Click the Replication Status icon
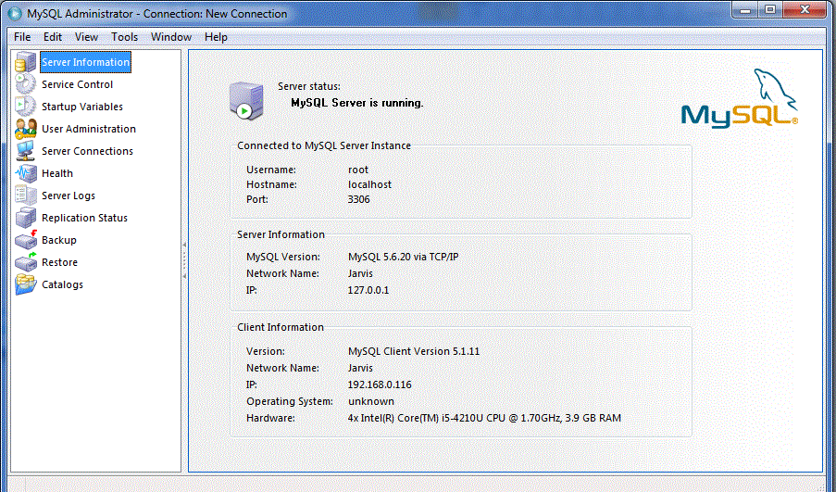The height and width of the screenshot is (492, 836). click(x=25, y=218)
